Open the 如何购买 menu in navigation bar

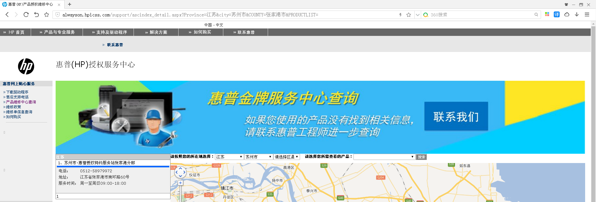200,32
